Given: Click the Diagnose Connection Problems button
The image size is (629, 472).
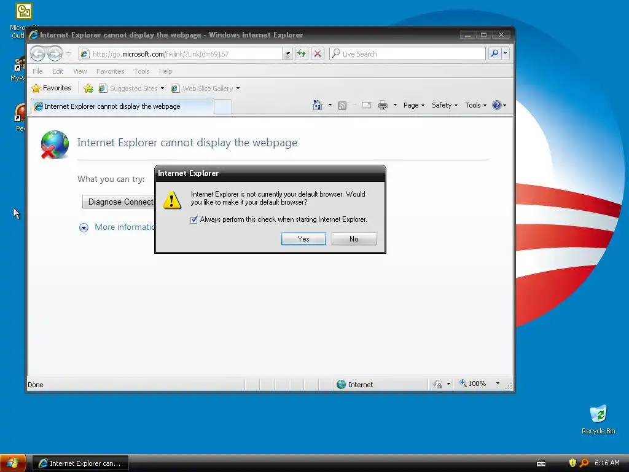Looking at the screenshot, I should point(119,202).
